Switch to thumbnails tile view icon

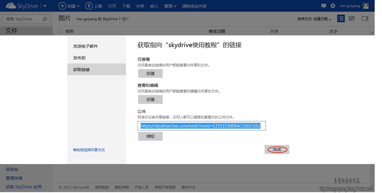click(x=352, y=18)
